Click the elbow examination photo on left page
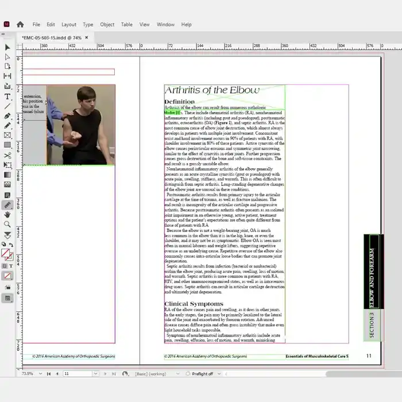This screenshot has width=402, height=402. 81,125
